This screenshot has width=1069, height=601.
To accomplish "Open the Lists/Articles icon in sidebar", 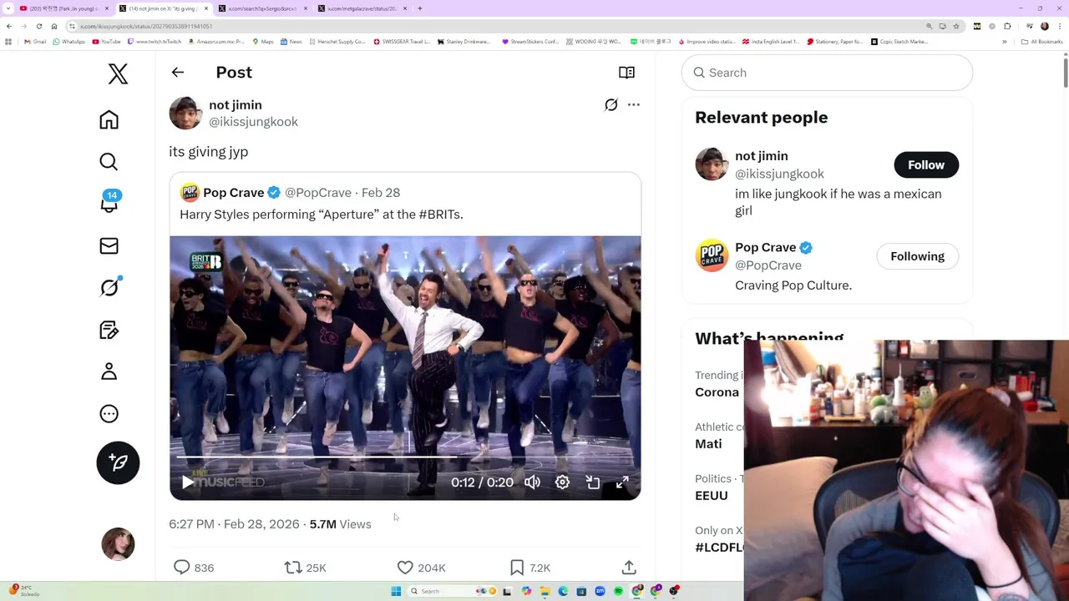I will 109,330.
